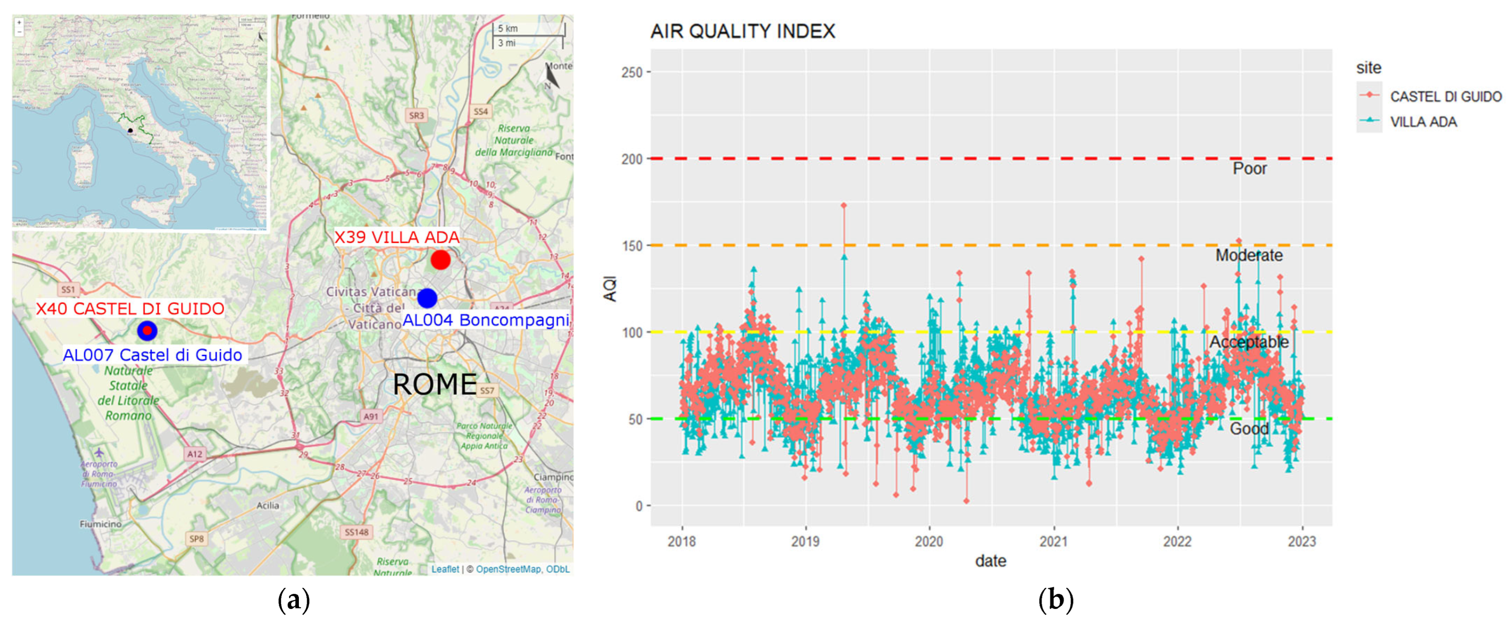Viewport: 1509px width, 625px height.
Task: Open the OpenStreetMap attribution link
Action: pyautogui.click(x=509, y=569)
